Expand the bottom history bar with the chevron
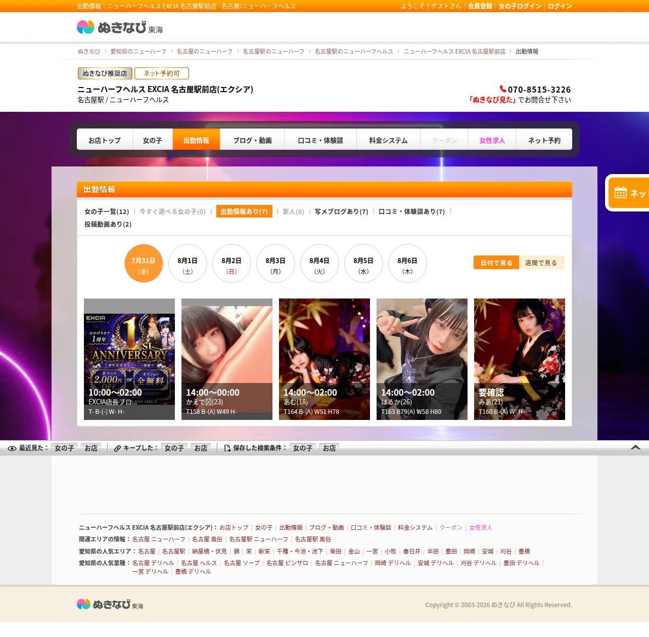This screenshot has height=637, width=649. point(636,448)
